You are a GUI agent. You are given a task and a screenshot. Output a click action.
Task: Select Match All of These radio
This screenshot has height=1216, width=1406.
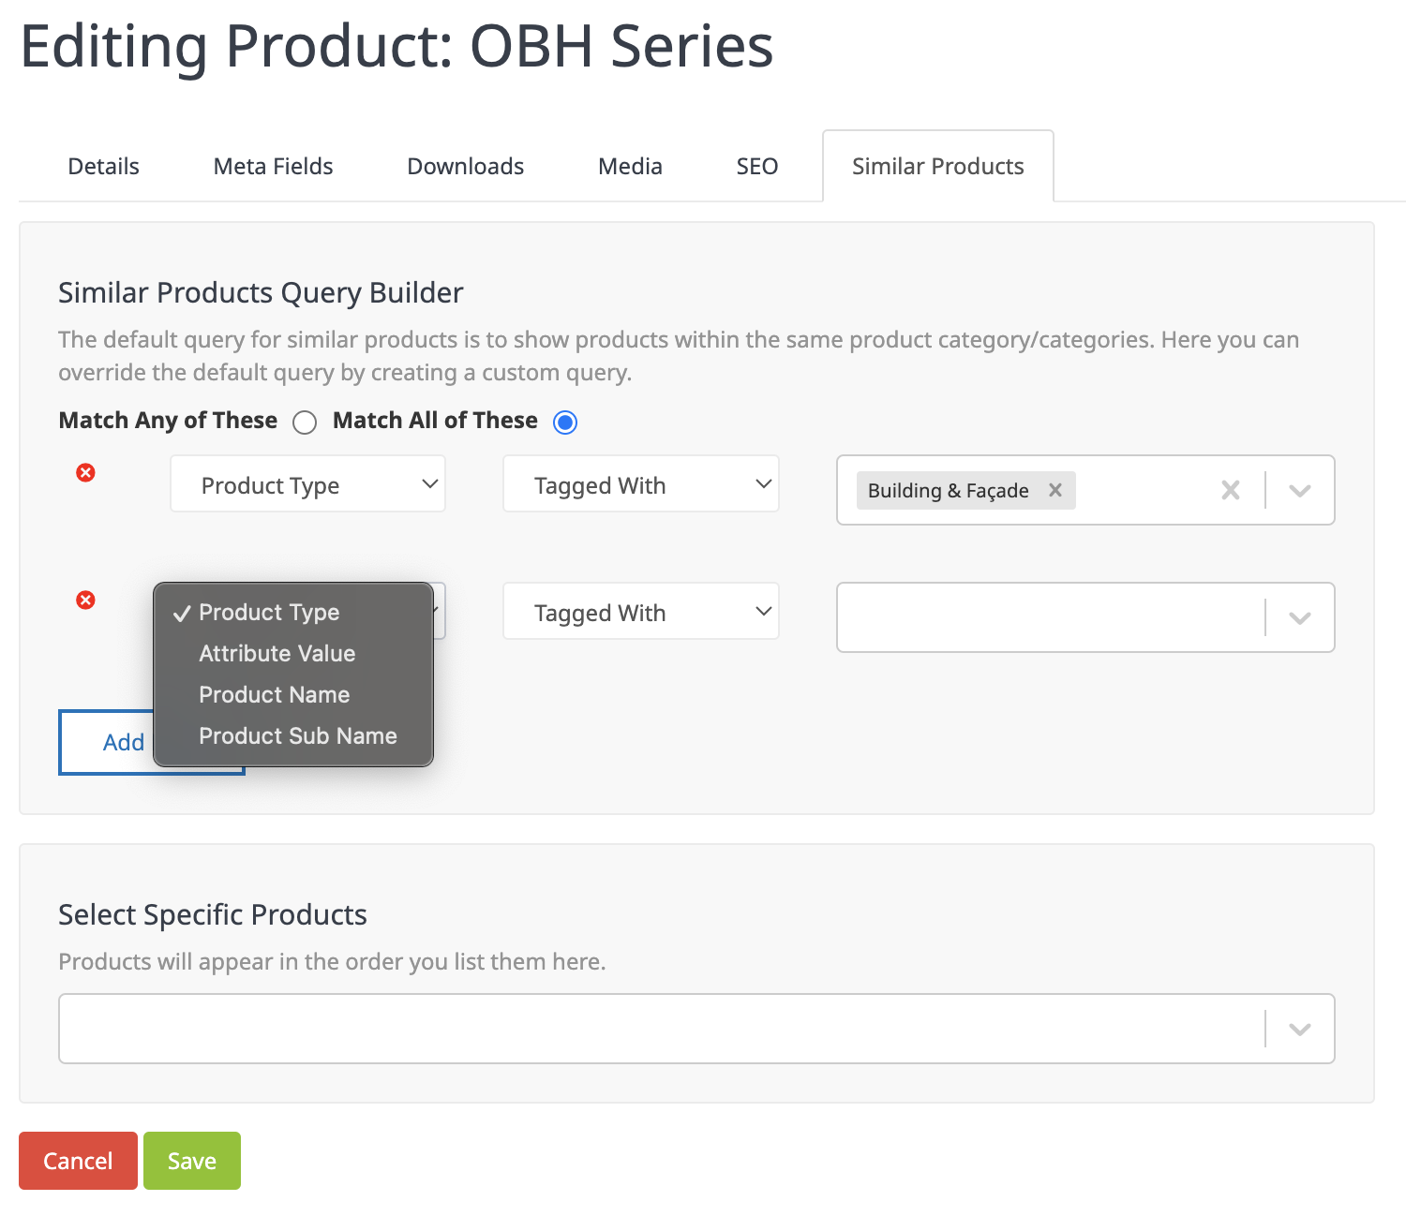[565, 423]
